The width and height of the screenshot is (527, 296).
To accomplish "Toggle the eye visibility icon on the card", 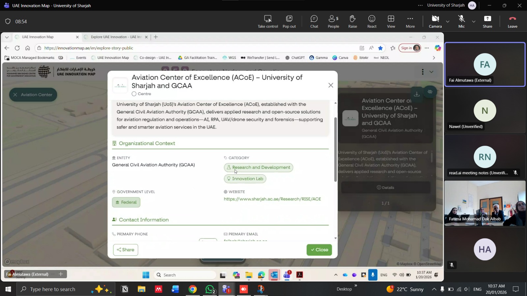I will [x=430, y=92].
